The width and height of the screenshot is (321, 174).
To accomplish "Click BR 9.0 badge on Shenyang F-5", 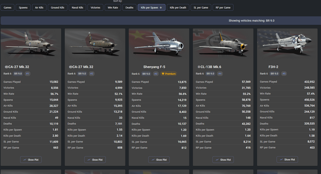I will [x=146, y=74].
